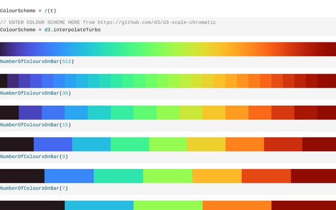Click the number 9 in NumberOfColoursOnBar
Screen dimensions: 336x210
(x=64, y=157)
